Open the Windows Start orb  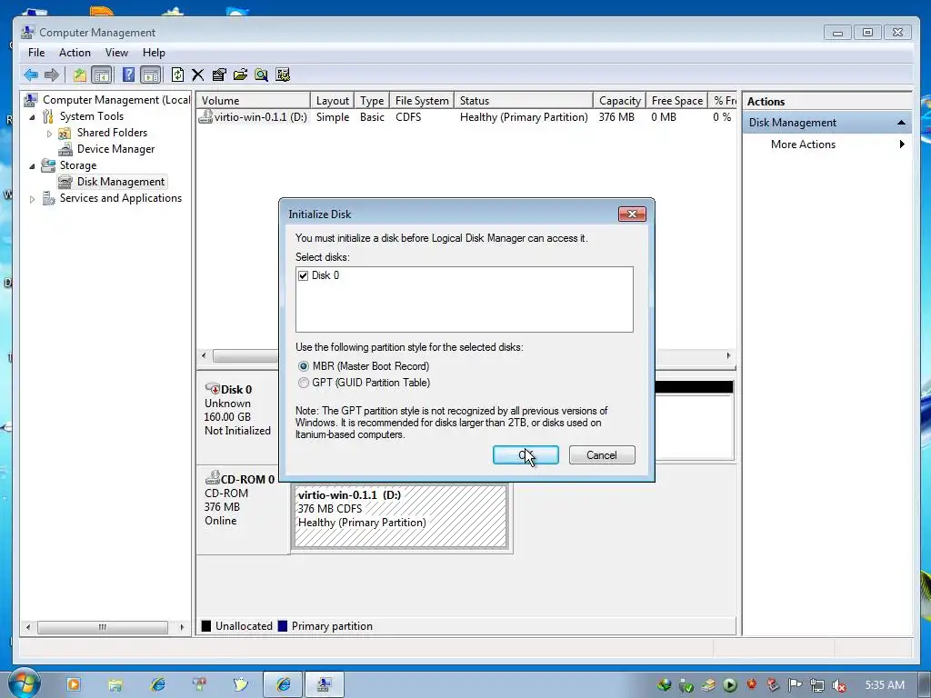(24, 683)
